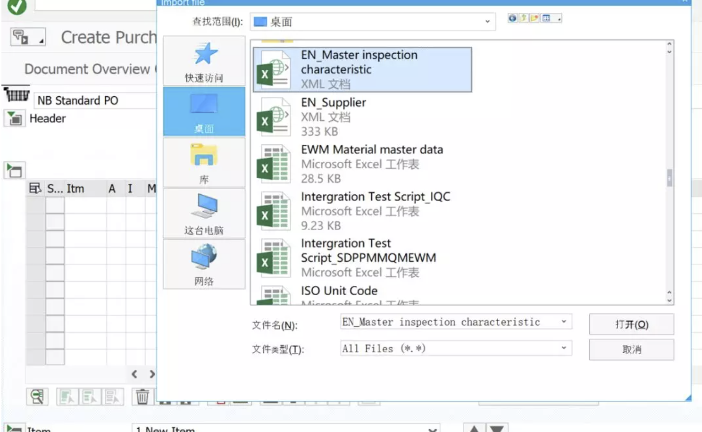Select 桌面 (Desktop) in the sidebar
This screenshot has height=432, width=702.
203,111
